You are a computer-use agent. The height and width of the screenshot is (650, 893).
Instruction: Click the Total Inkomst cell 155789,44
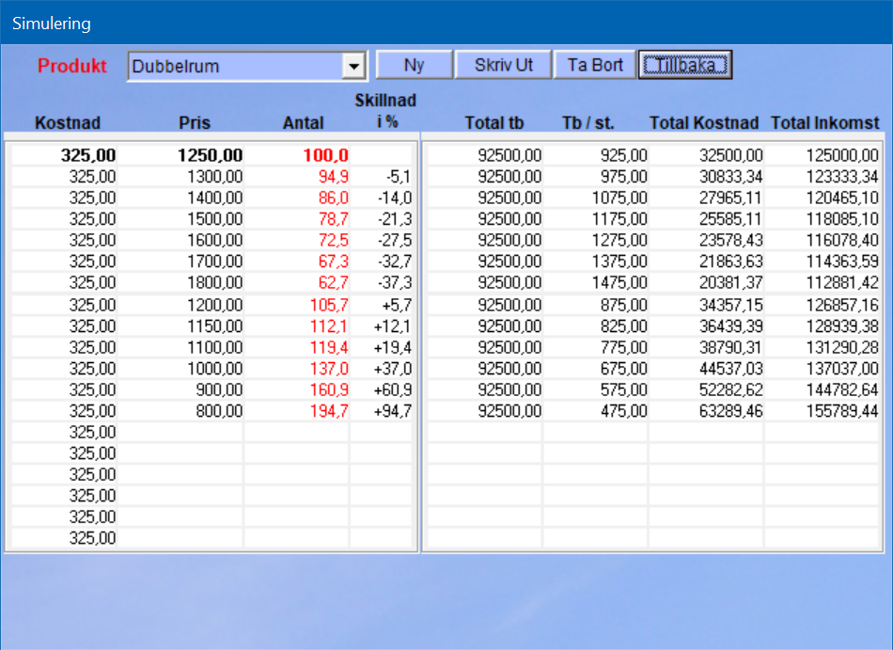coord(822,411)
